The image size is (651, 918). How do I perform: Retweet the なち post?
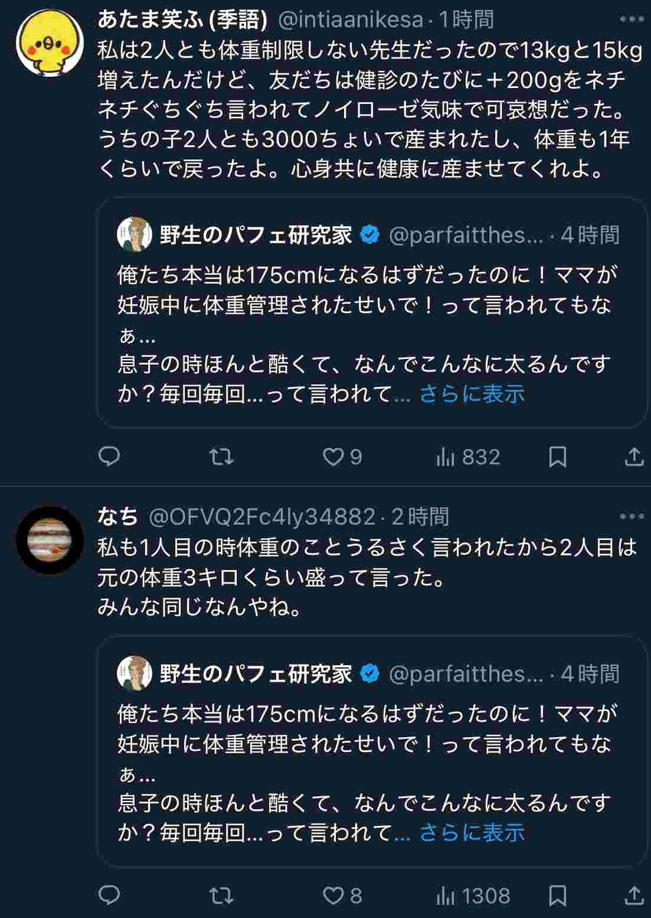222,896
